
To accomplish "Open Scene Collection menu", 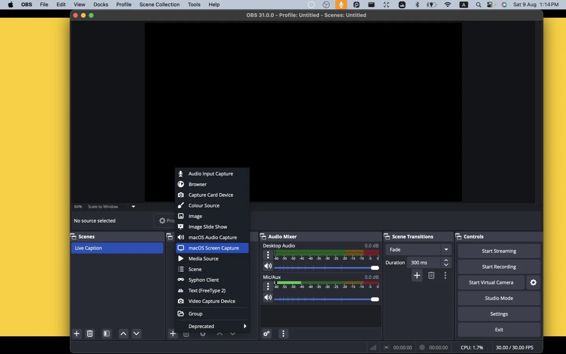I will [159, 5].
